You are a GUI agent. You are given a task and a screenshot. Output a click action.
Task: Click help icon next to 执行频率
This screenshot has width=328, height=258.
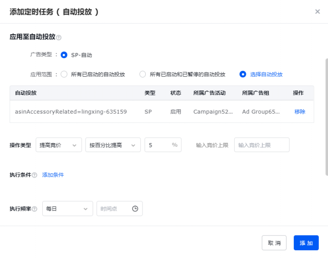[x=35, y=209]
